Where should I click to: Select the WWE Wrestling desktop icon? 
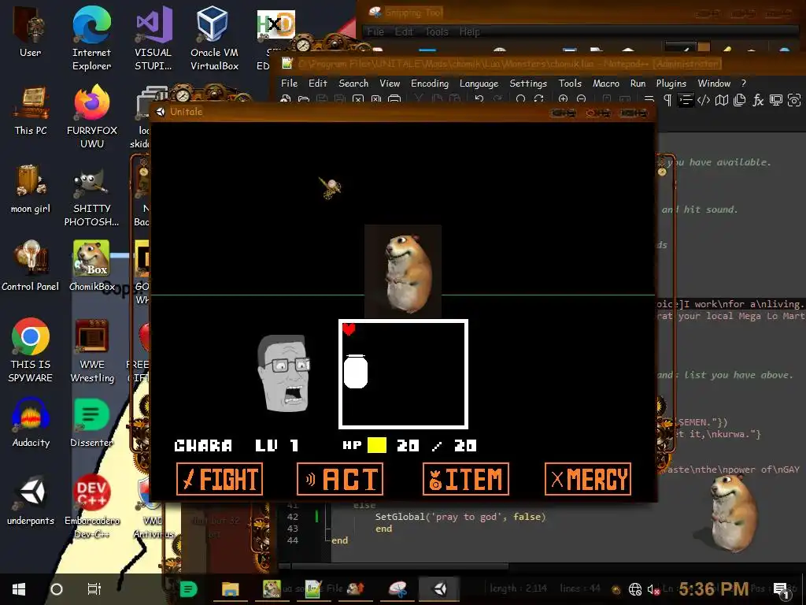click(91, 350)
